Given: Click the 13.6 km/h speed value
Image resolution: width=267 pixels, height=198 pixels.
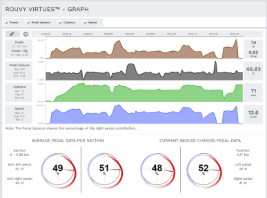Looking at the screenshot, I should point(253,114).
